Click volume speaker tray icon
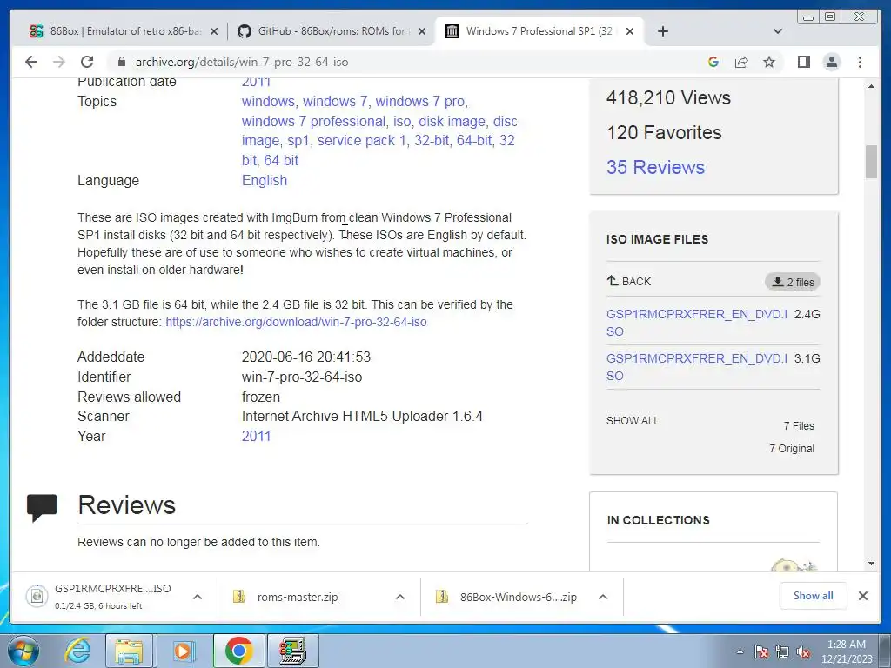This screenshot has width=891, height=668. [803, 651]
